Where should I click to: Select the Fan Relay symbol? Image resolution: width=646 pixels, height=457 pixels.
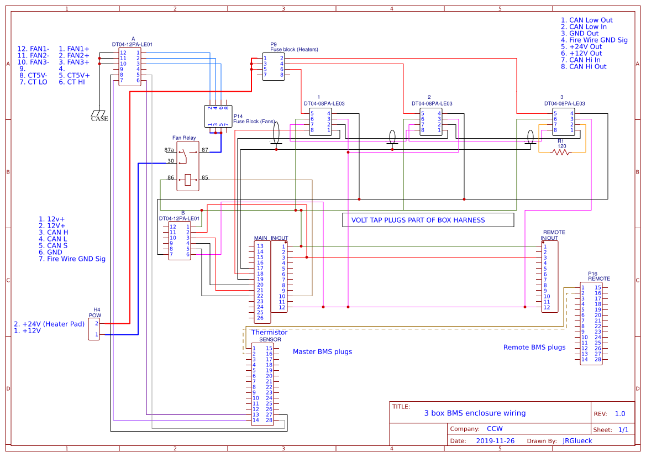coord(187,163)
